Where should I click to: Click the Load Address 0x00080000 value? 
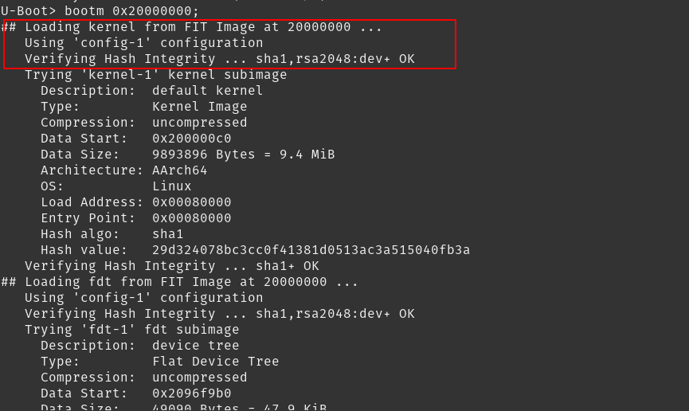coord(192,202)
